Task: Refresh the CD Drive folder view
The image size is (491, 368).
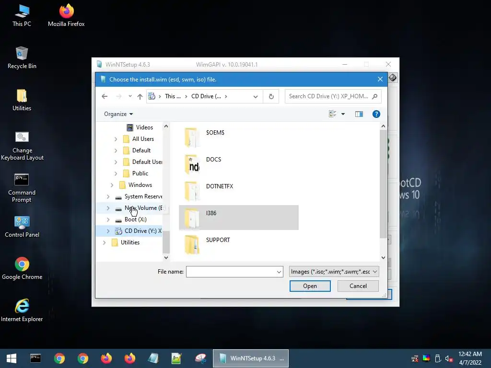Action: point(271,96)
